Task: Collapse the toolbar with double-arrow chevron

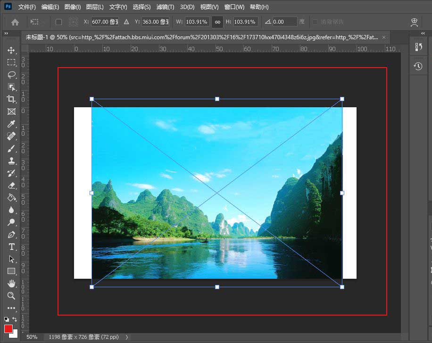Action: (x=6, y=33)
